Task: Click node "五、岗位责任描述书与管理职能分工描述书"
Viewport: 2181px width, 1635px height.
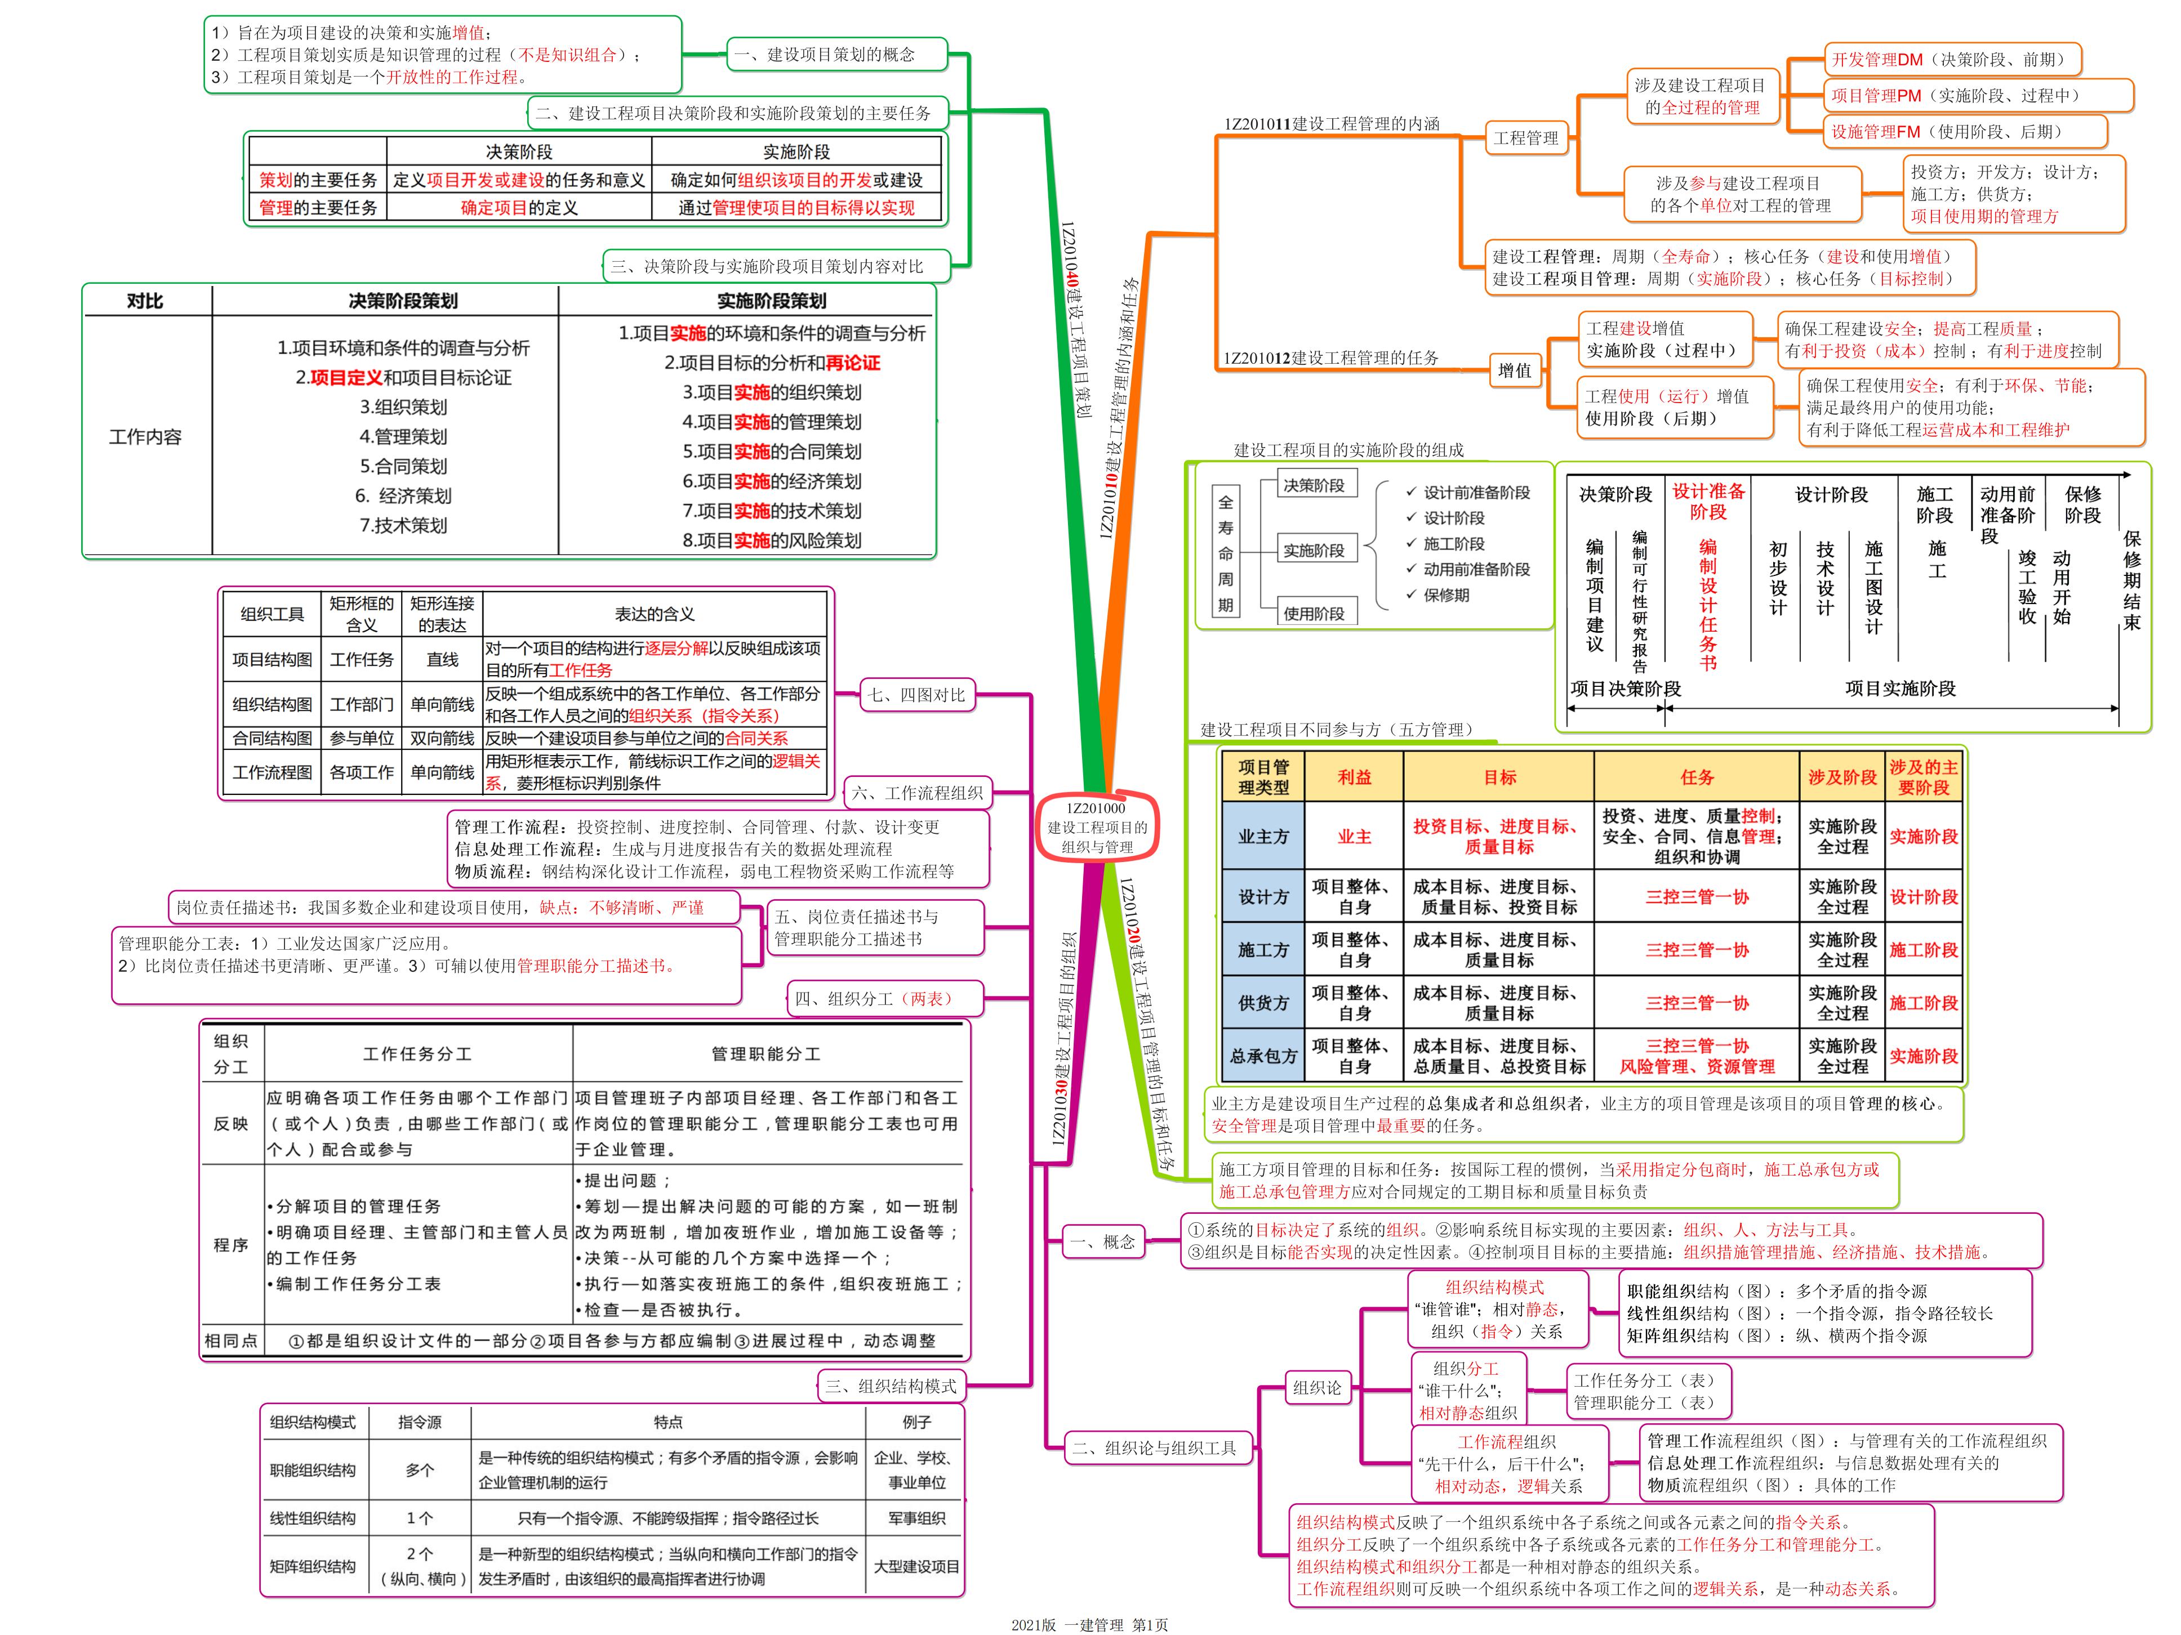Action: tap(875, 927)
